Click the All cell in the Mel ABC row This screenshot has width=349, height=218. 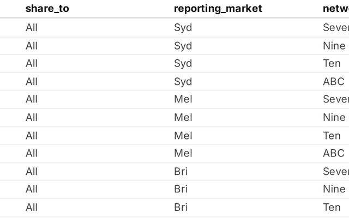tap(32, 153)
